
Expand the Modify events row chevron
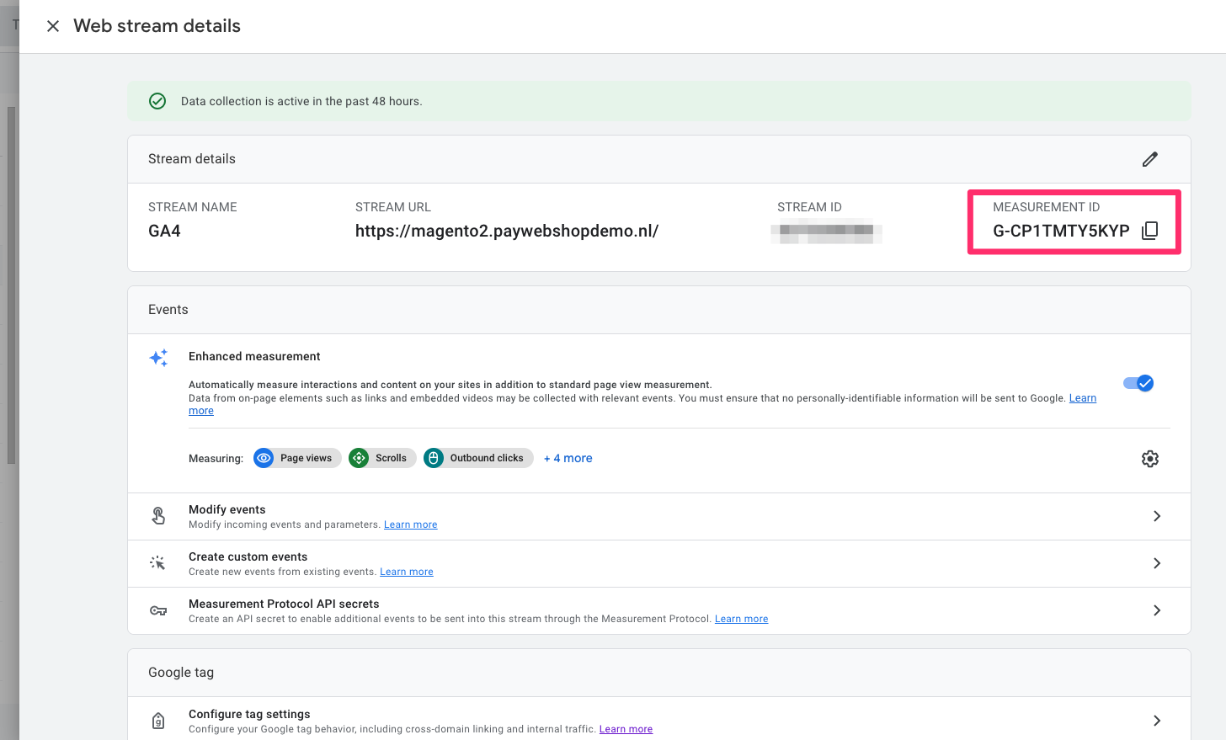(x=1157, y=516)
